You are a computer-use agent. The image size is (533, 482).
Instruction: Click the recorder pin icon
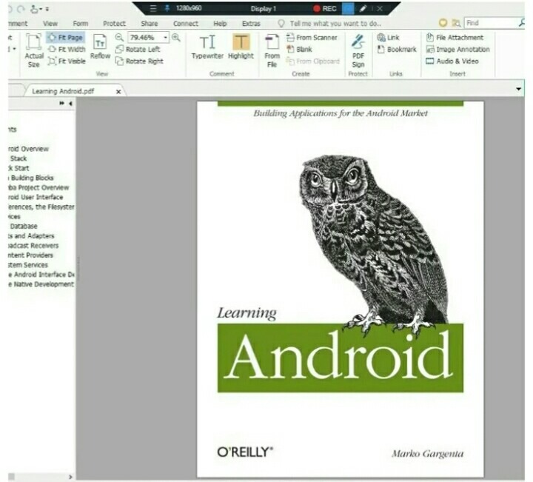tap(167, 8)
